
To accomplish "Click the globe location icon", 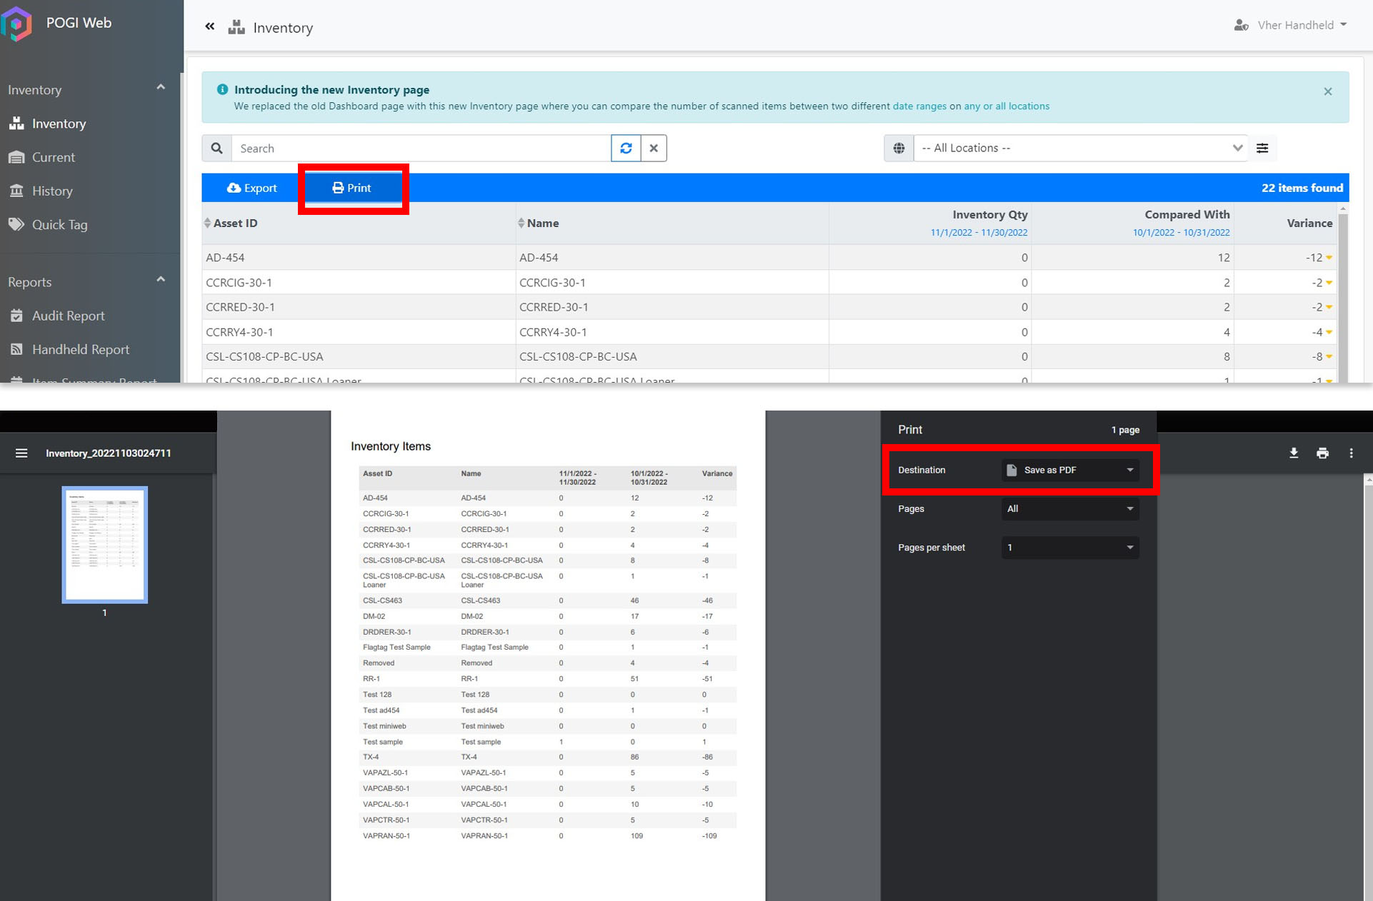I will (899, 148).
